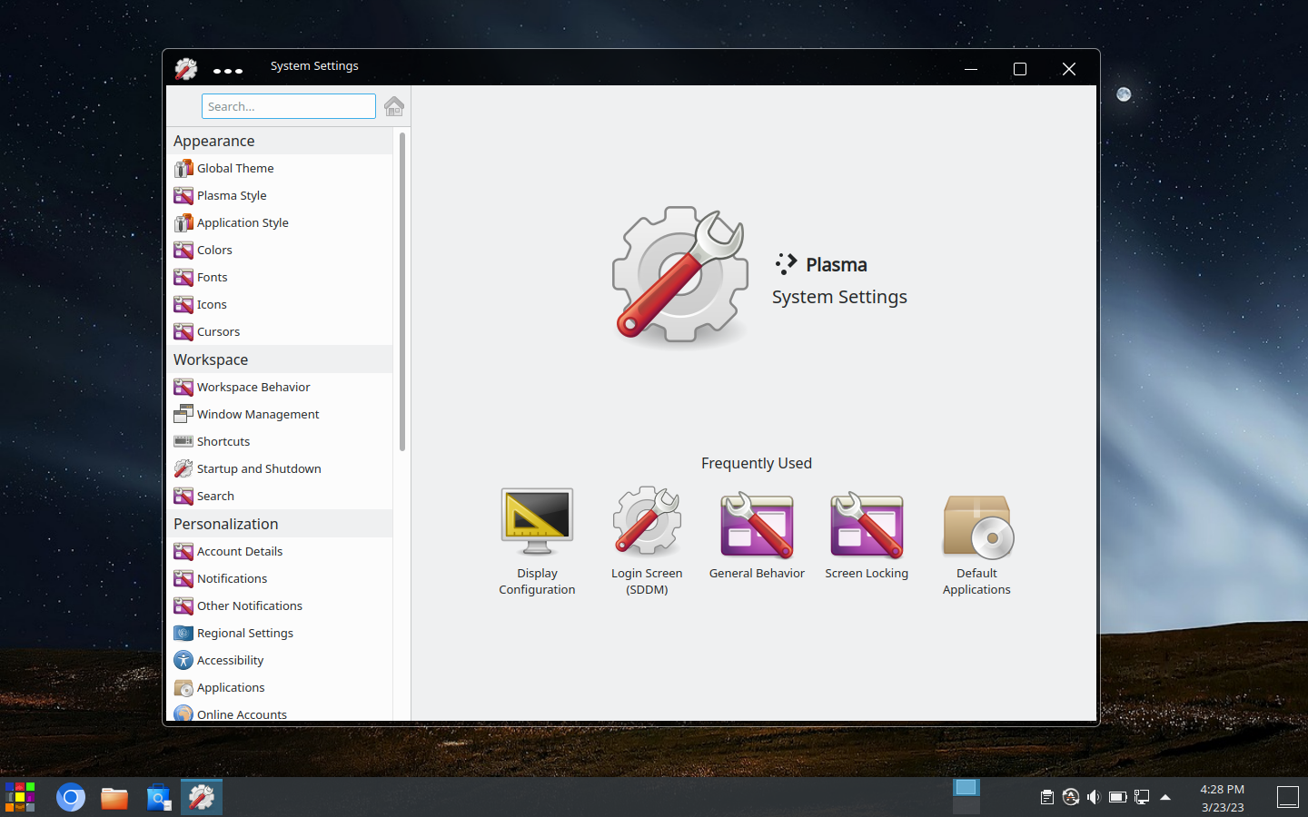Select Window Management in sidebar
This screenshot has width=1308, height=817.
(282, 414)
